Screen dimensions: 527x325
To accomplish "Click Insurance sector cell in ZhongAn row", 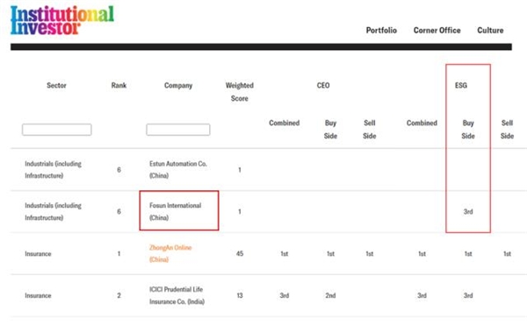I will pos(38,254).
